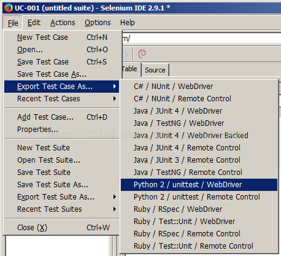Export as Java / TestNG / Remote Control

(x=199, y=173)
